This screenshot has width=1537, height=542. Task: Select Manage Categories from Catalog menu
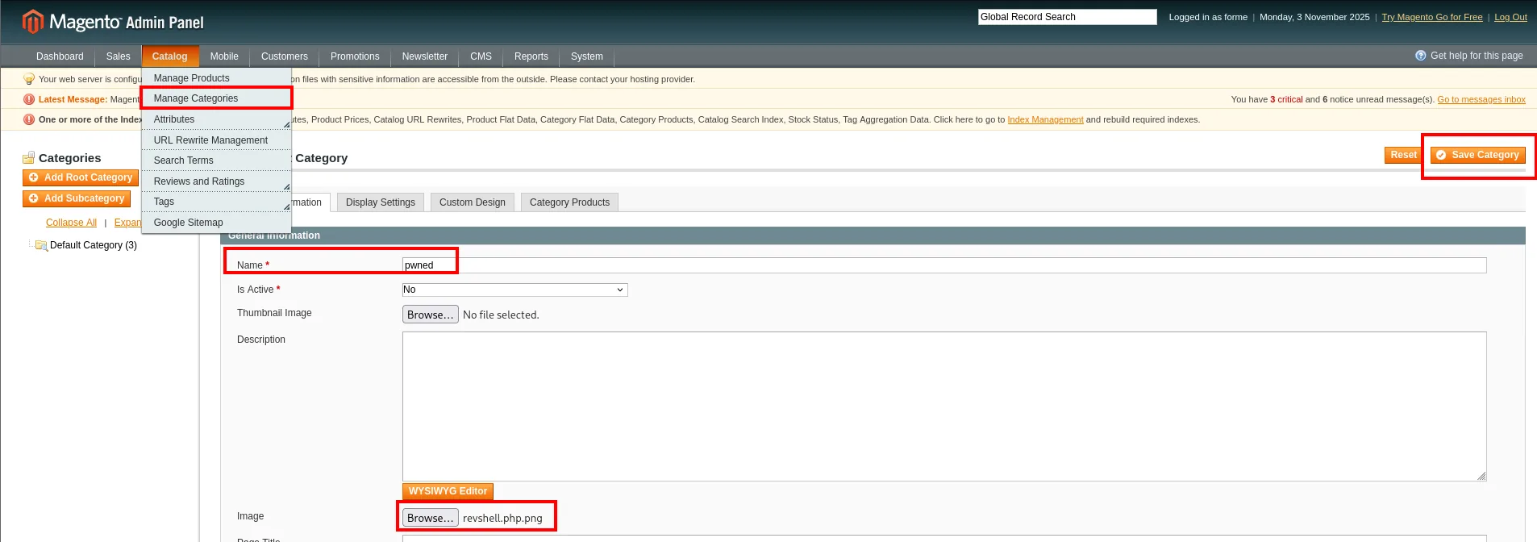coord(216,98)
